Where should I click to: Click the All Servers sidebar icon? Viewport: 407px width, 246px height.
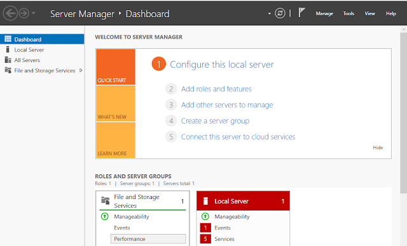[8, 60]
